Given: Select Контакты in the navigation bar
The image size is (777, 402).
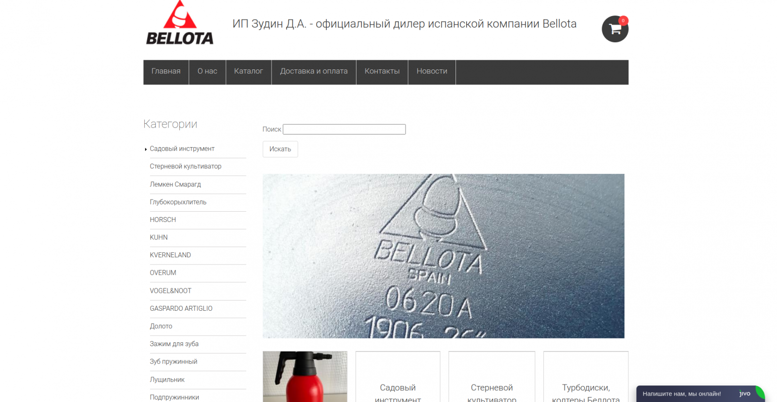Looking at the screenshot, I should [382, 72].
